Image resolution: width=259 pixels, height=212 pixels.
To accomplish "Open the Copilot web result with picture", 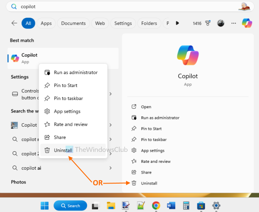I will [x=25, y=125].
